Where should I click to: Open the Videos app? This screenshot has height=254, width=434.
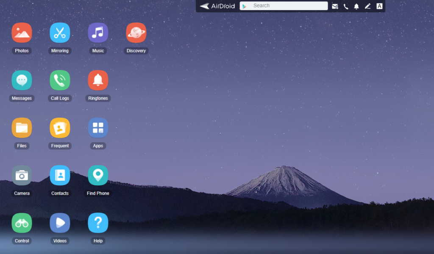60,222
